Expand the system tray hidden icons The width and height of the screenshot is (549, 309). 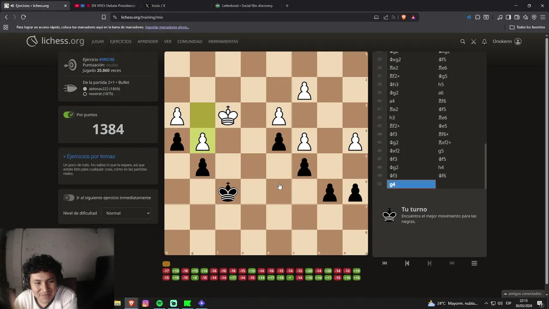(x=486, y=303)
